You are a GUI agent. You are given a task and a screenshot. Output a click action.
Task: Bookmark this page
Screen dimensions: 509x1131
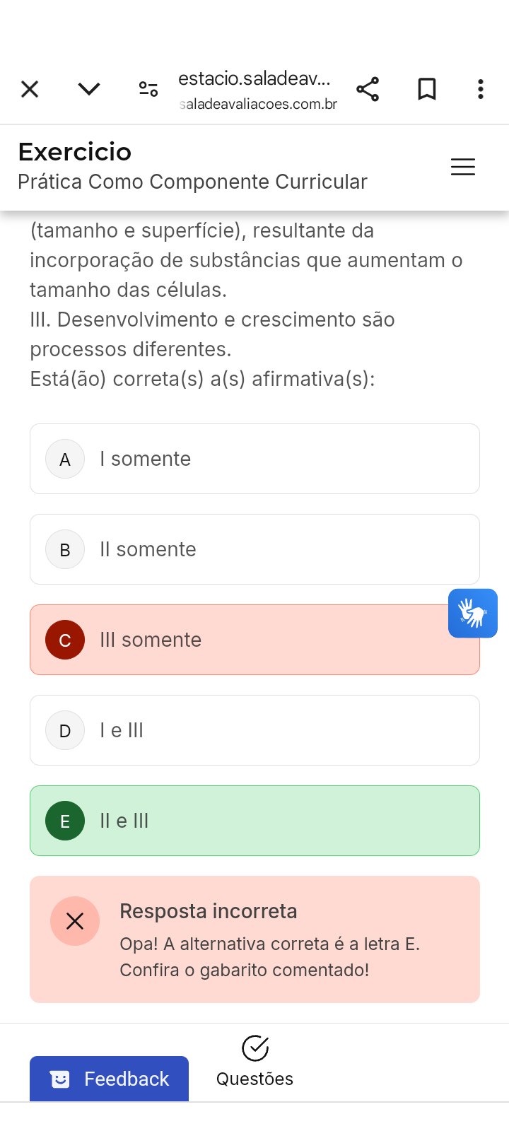point(427,89)
